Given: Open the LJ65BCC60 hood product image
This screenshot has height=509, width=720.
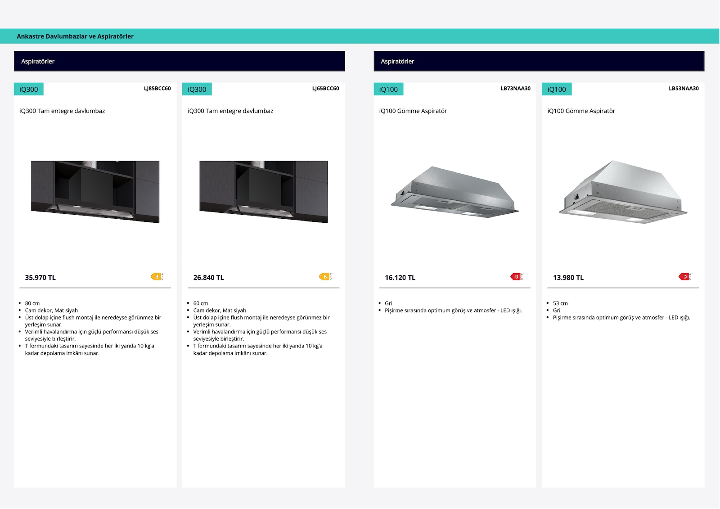Looking at the screenshot, I should coord(263,192).
